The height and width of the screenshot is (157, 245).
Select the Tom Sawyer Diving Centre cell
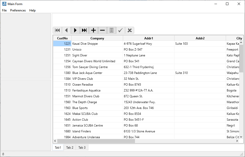(x=97, y=67)
